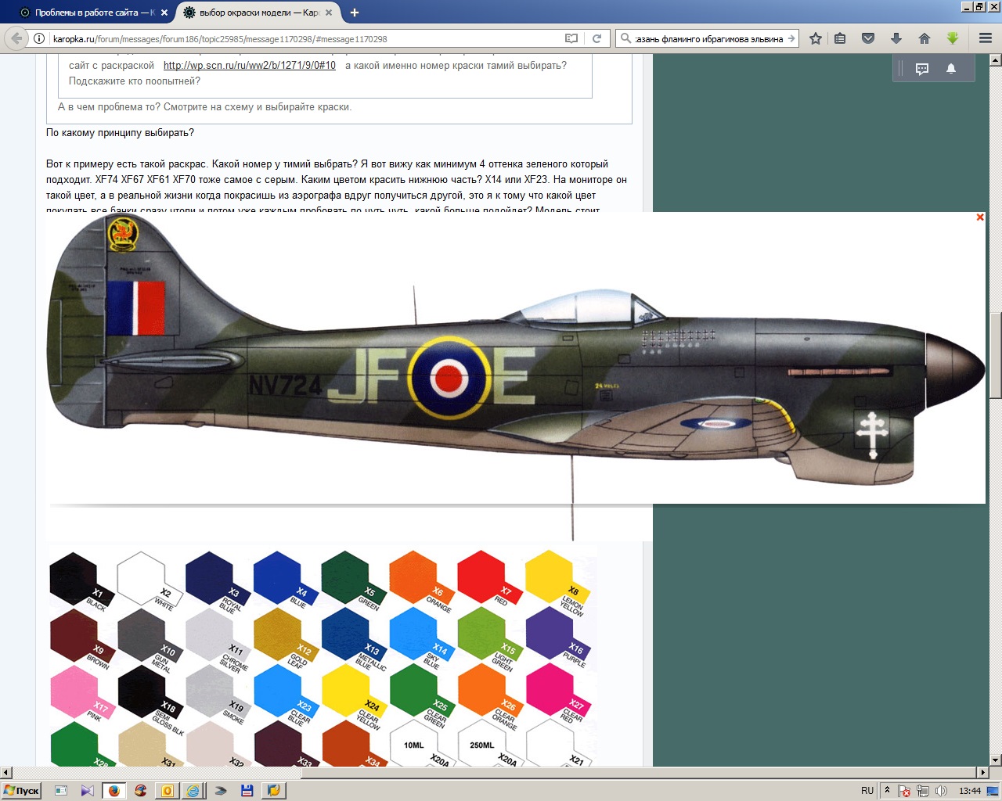
Task: Open the Пуск start menu
Action: (x=21, y=791)
